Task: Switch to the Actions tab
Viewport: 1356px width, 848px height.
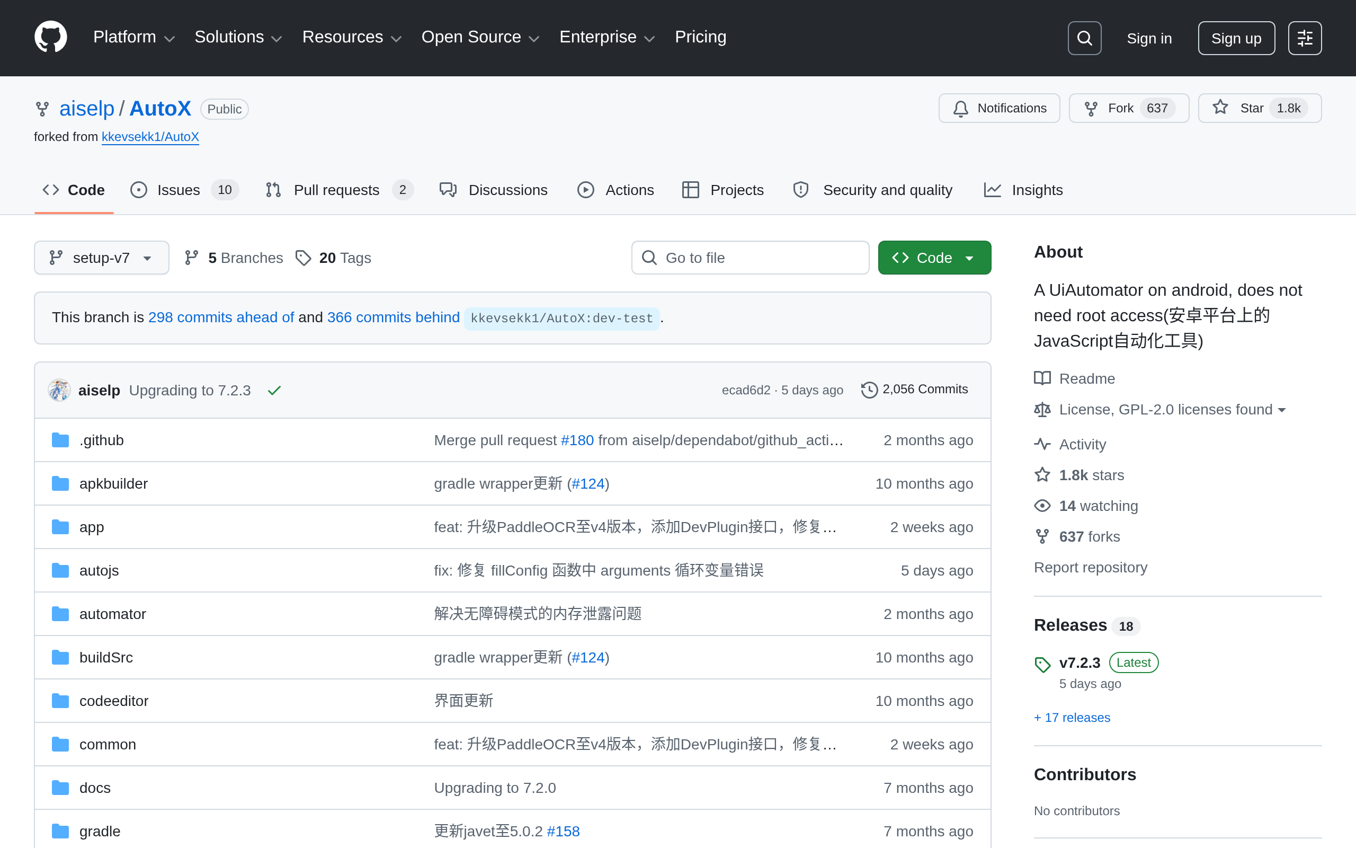Action: point(616,190)
